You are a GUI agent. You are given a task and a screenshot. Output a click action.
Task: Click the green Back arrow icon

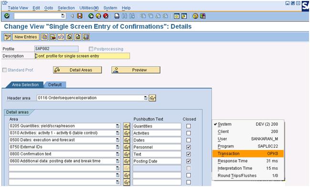(91, 16)
